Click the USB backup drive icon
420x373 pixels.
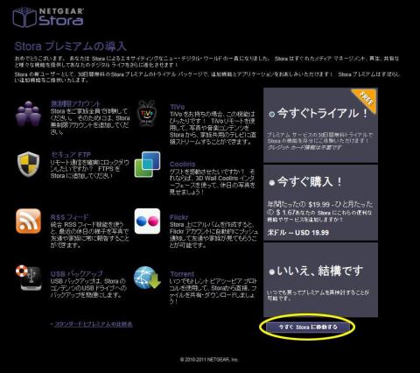pos(29,278)
